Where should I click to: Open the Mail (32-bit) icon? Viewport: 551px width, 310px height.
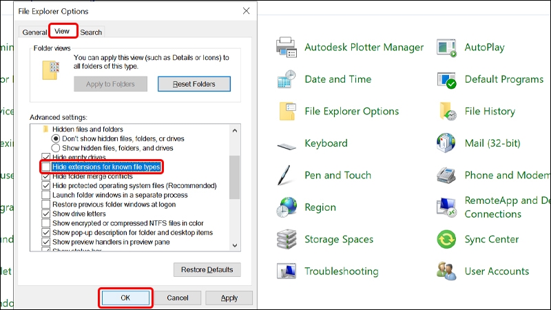click(446, 143)
